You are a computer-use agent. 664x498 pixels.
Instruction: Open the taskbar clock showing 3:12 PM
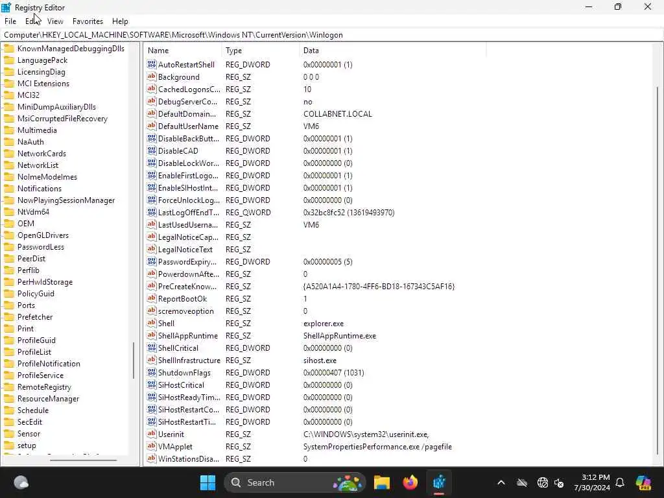pos(592,482)
